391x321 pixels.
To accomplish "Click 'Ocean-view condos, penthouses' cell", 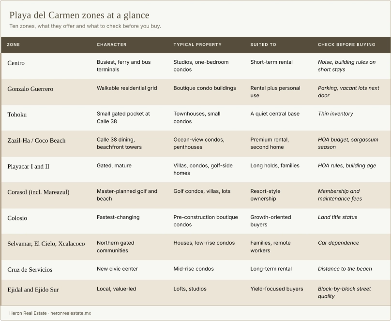I will click(x=199, y=143).
